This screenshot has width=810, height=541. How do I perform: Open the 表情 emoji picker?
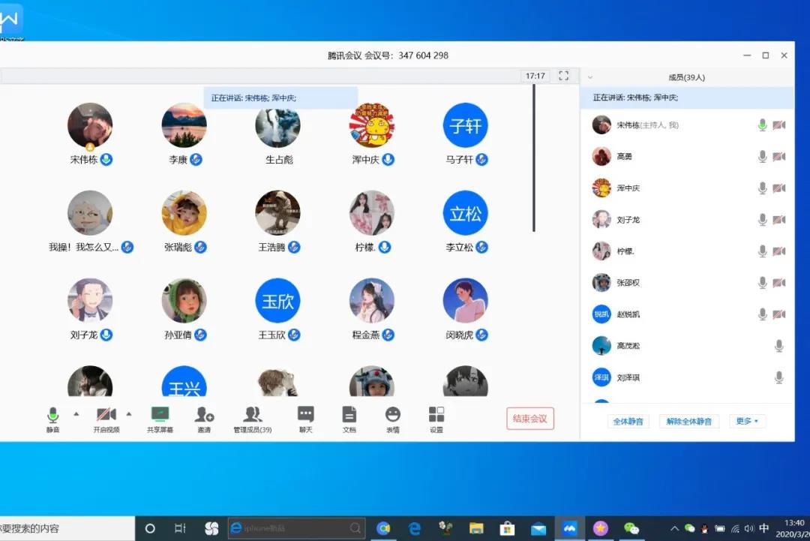[392, 419]
